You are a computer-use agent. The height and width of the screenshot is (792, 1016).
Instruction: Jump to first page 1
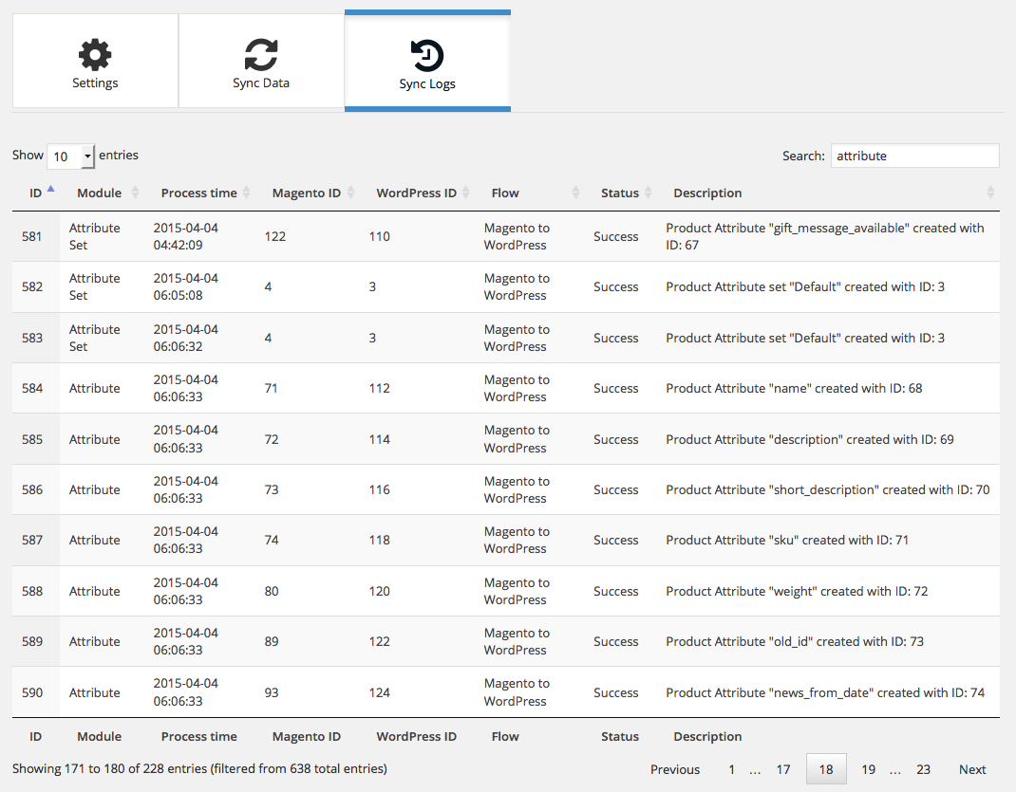tap(731, 769)
